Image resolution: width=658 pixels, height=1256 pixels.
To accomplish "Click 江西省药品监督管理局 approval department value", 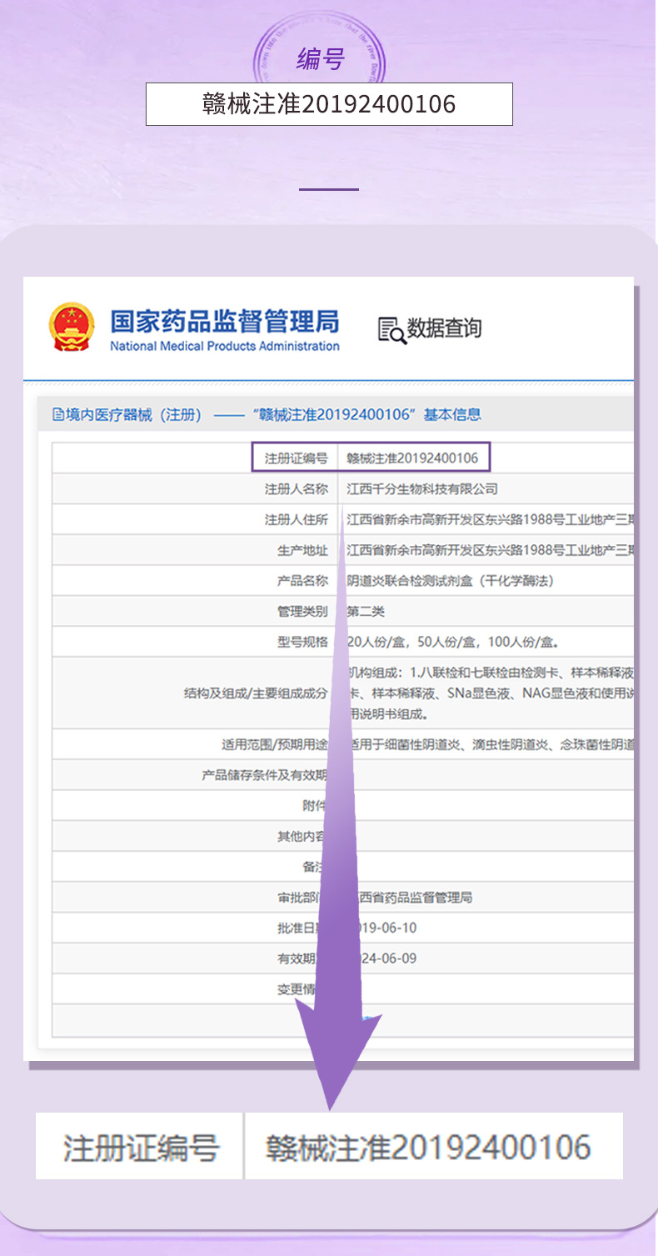I will click(415, 898).
